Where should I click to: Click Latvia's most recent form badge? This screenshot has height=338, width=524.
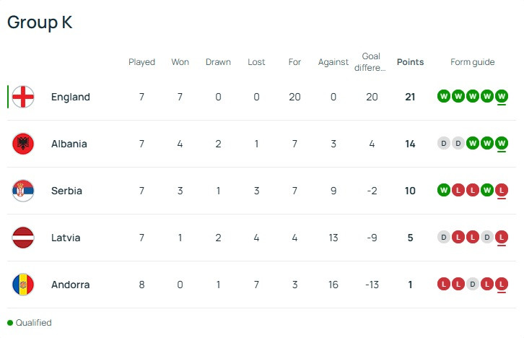pyautogui.click(x=502, y=238)
